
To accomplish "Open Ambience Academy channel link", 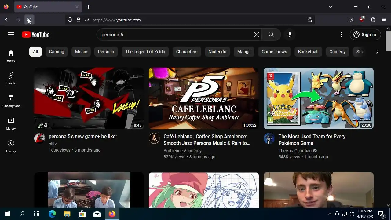I will [182, 150].
